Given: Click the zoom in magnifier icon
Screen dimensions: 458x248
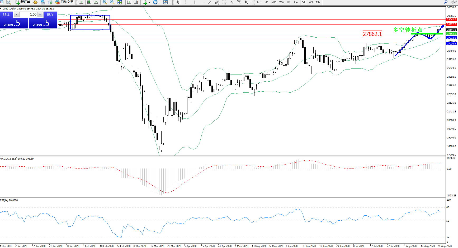Looking at the screenshot, I should 105,2.
